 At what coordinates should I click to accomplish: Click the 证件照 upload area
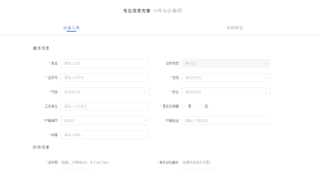77,169
